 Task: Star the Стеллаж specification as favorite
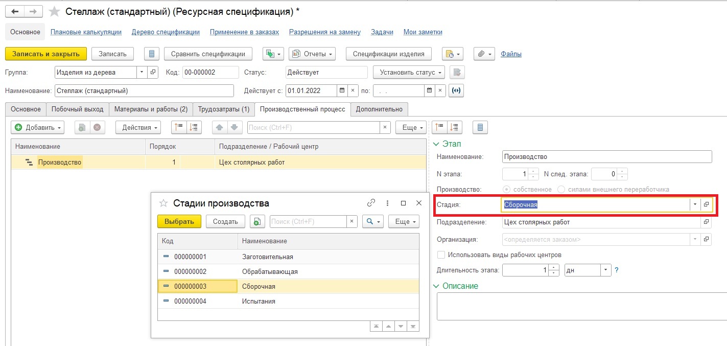(x=54, y=11)
